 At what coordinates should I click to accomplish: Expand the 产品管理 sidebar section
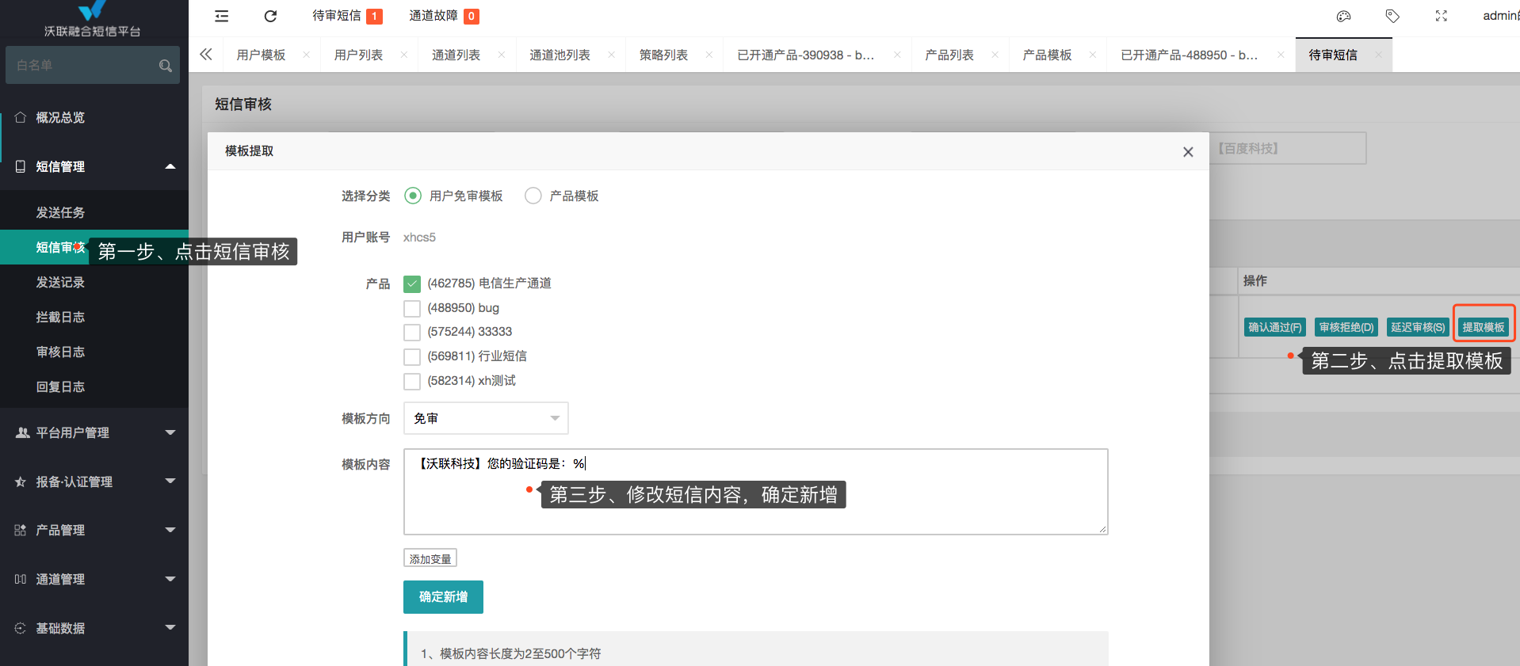click(x=94, y=530)
